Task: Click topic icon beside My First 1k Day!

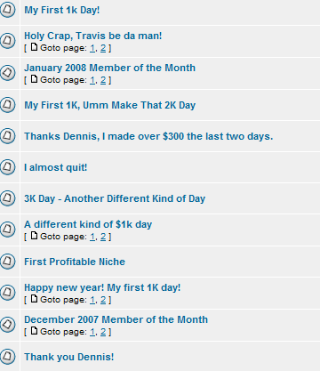Action: coord(7,10)
